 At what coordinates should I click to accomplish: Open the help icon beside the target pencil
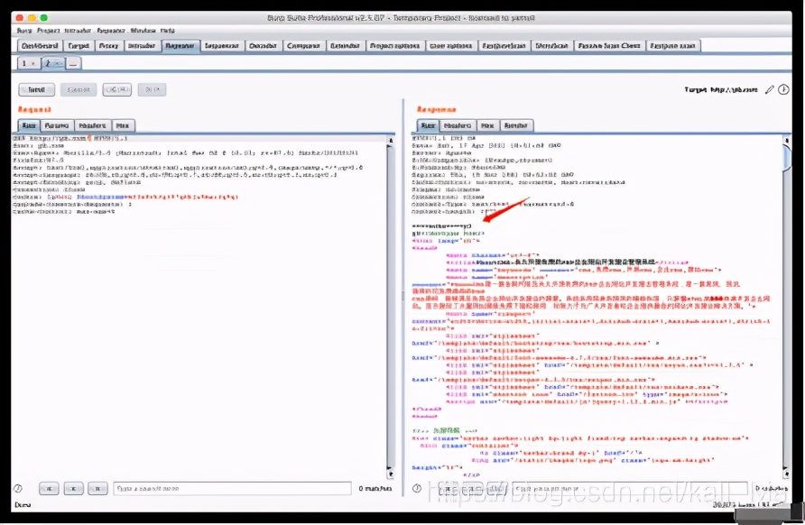tap(783, 90)
